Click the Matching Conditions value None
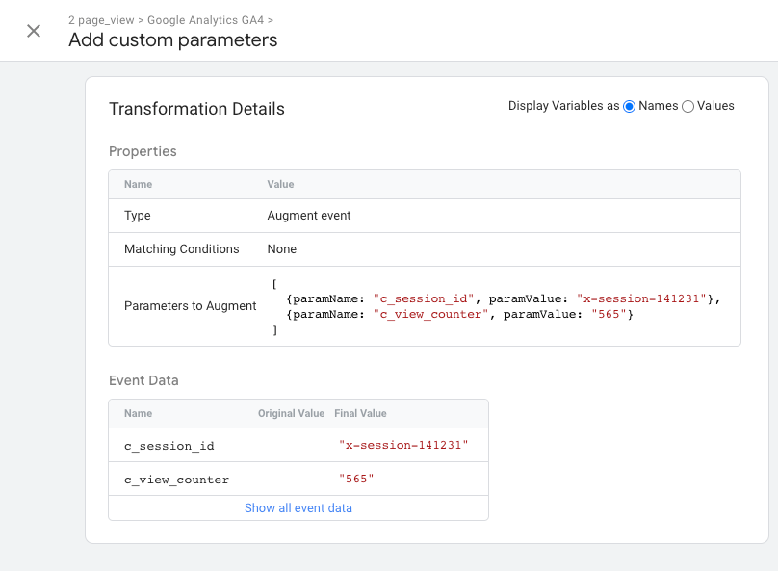 282,249
